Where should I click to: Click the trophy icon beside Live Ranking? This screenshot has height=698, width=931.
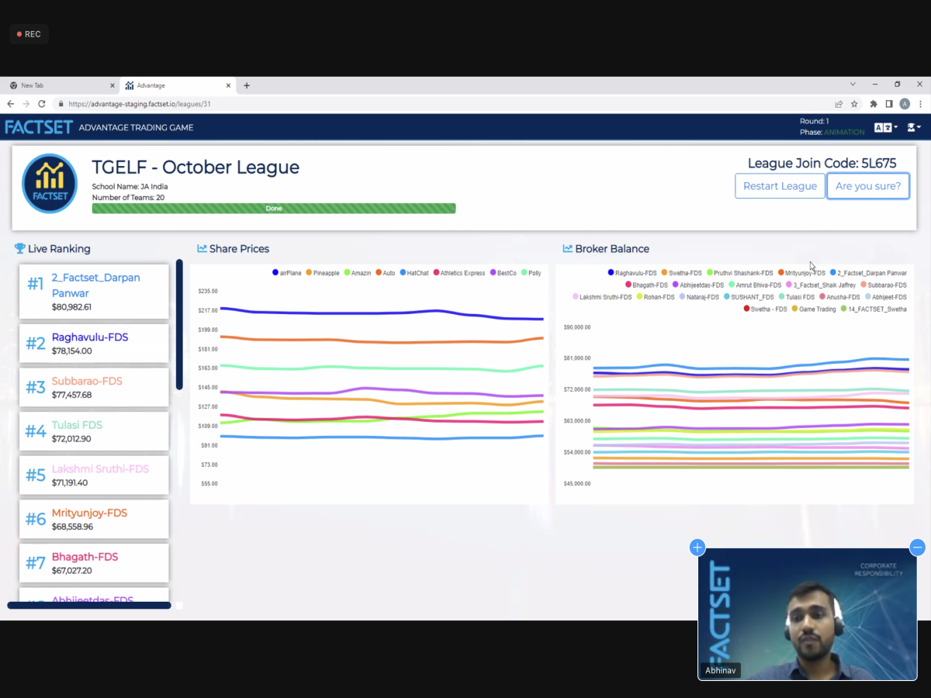[20, 249]
